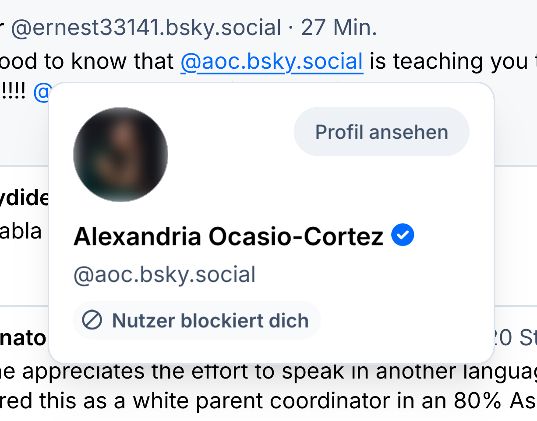Click the 27 Min. post timestamp

339,28
